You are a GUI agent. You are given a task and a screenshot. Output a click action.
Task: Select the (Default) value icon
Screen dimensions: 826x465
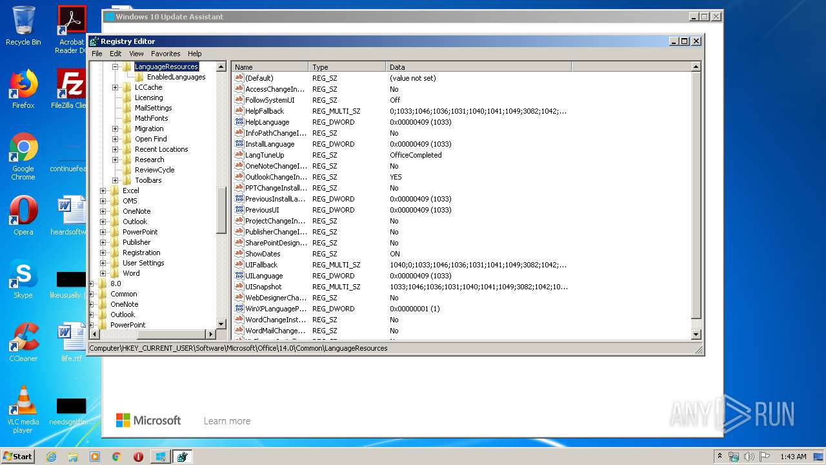(239, 78)
